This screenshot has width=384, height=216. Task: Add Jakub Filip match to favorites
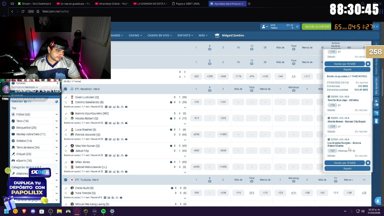[x=66, y=151]
